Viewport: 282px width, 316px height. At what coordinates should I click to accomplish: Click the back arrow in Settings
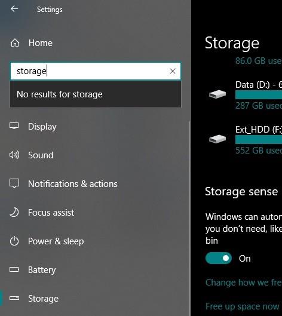pos(14,9)
